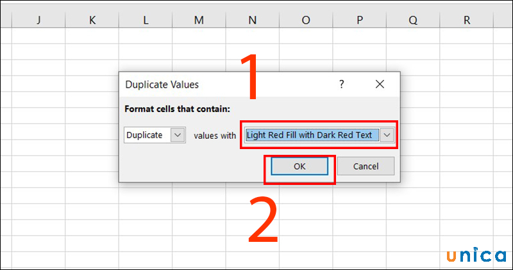Click the dialog help question mark
Viewport: 513px width, 270px height.
pos(342,84)
